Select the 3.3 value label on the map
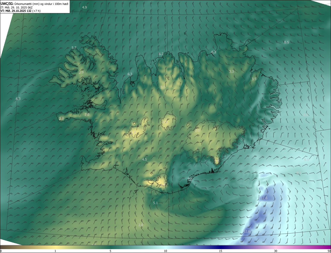The height and width of the screenshot is (253, 331). (x=231, y=72)
